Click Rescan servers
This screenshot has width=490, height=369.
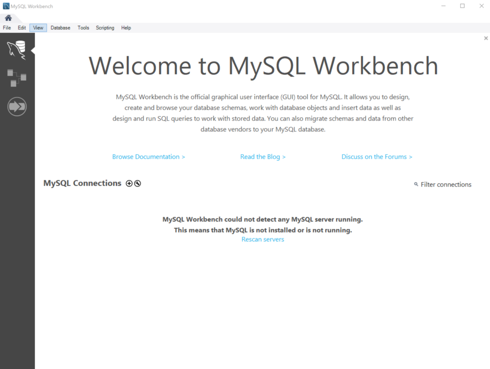pyautogui.click(x=263, y=239)
